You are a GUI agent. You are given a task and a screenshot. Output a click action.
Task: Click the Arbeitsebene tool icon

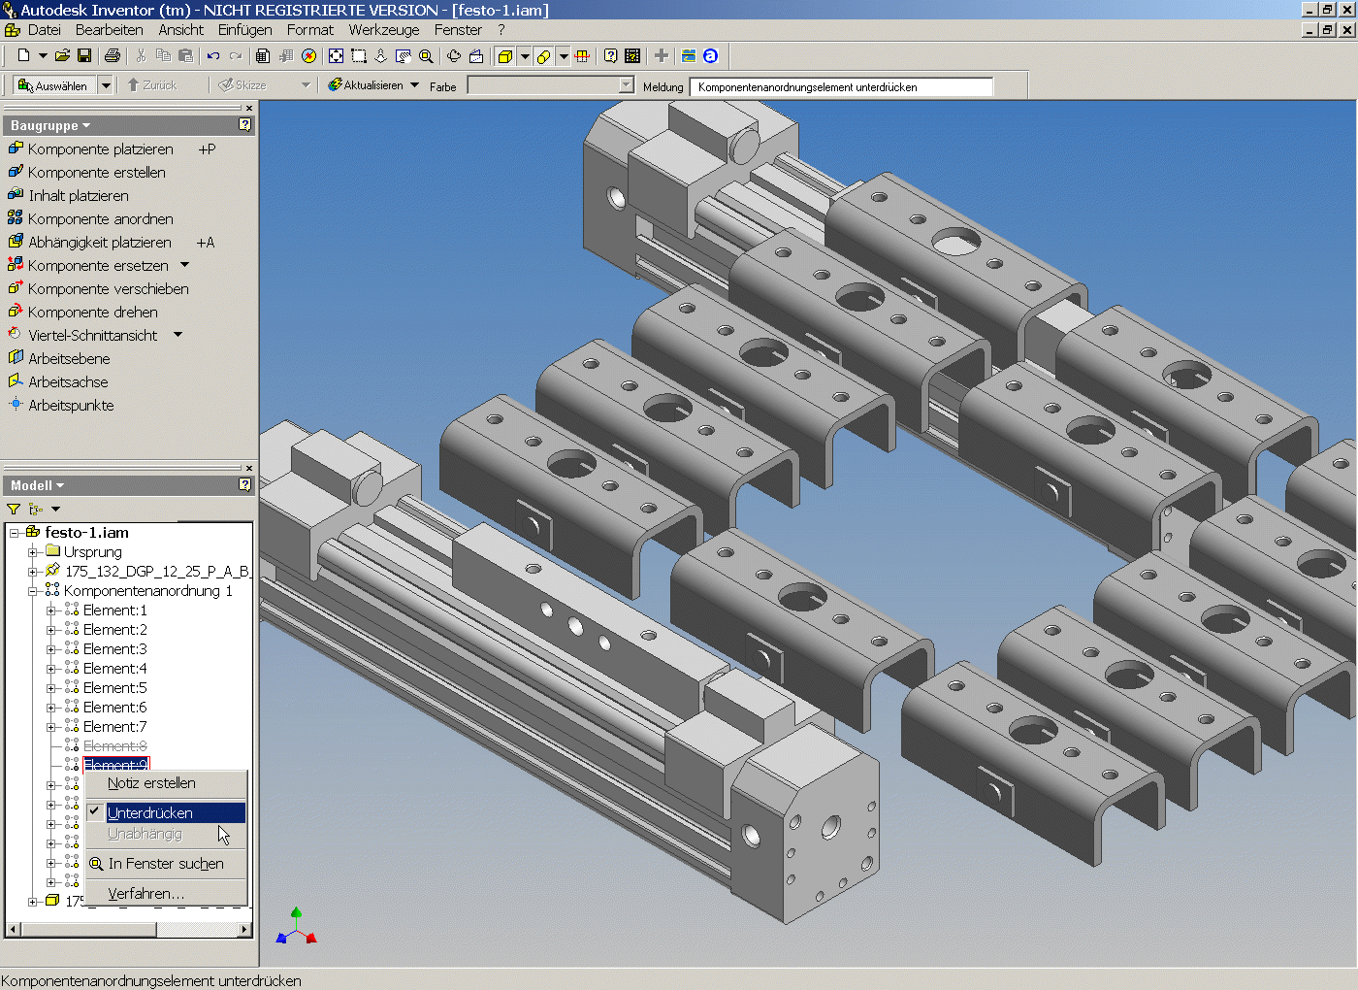(x=16, y=358)
